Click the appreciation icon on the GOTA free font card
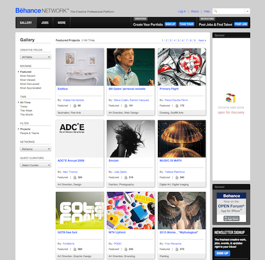This screenshot has height=260, width=265. (x=75, y=249)
